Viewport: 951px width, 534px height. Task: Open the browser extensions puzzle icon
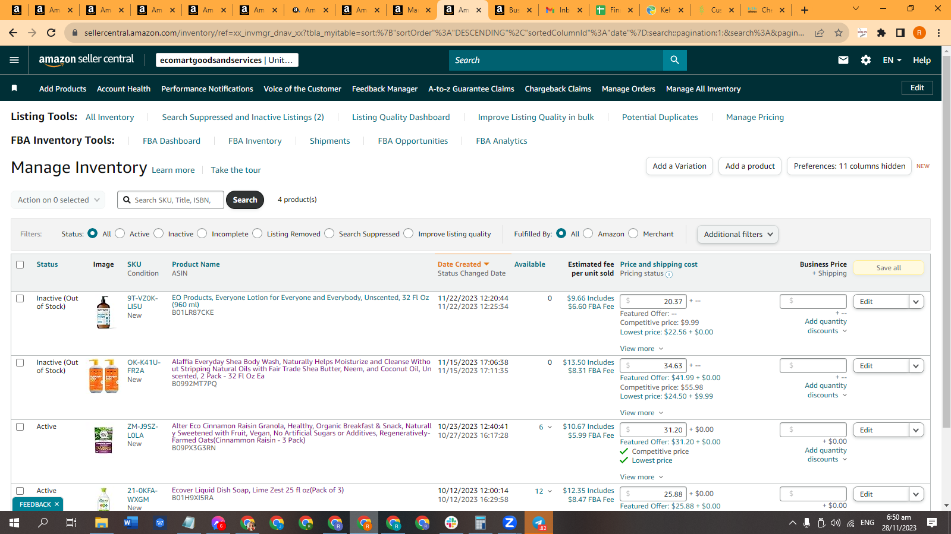[x=881, y=33]
